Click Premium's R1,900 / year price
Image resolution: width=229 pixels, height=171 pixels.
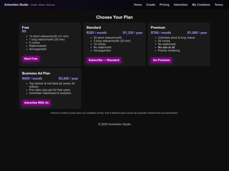[x=197, y=33]
